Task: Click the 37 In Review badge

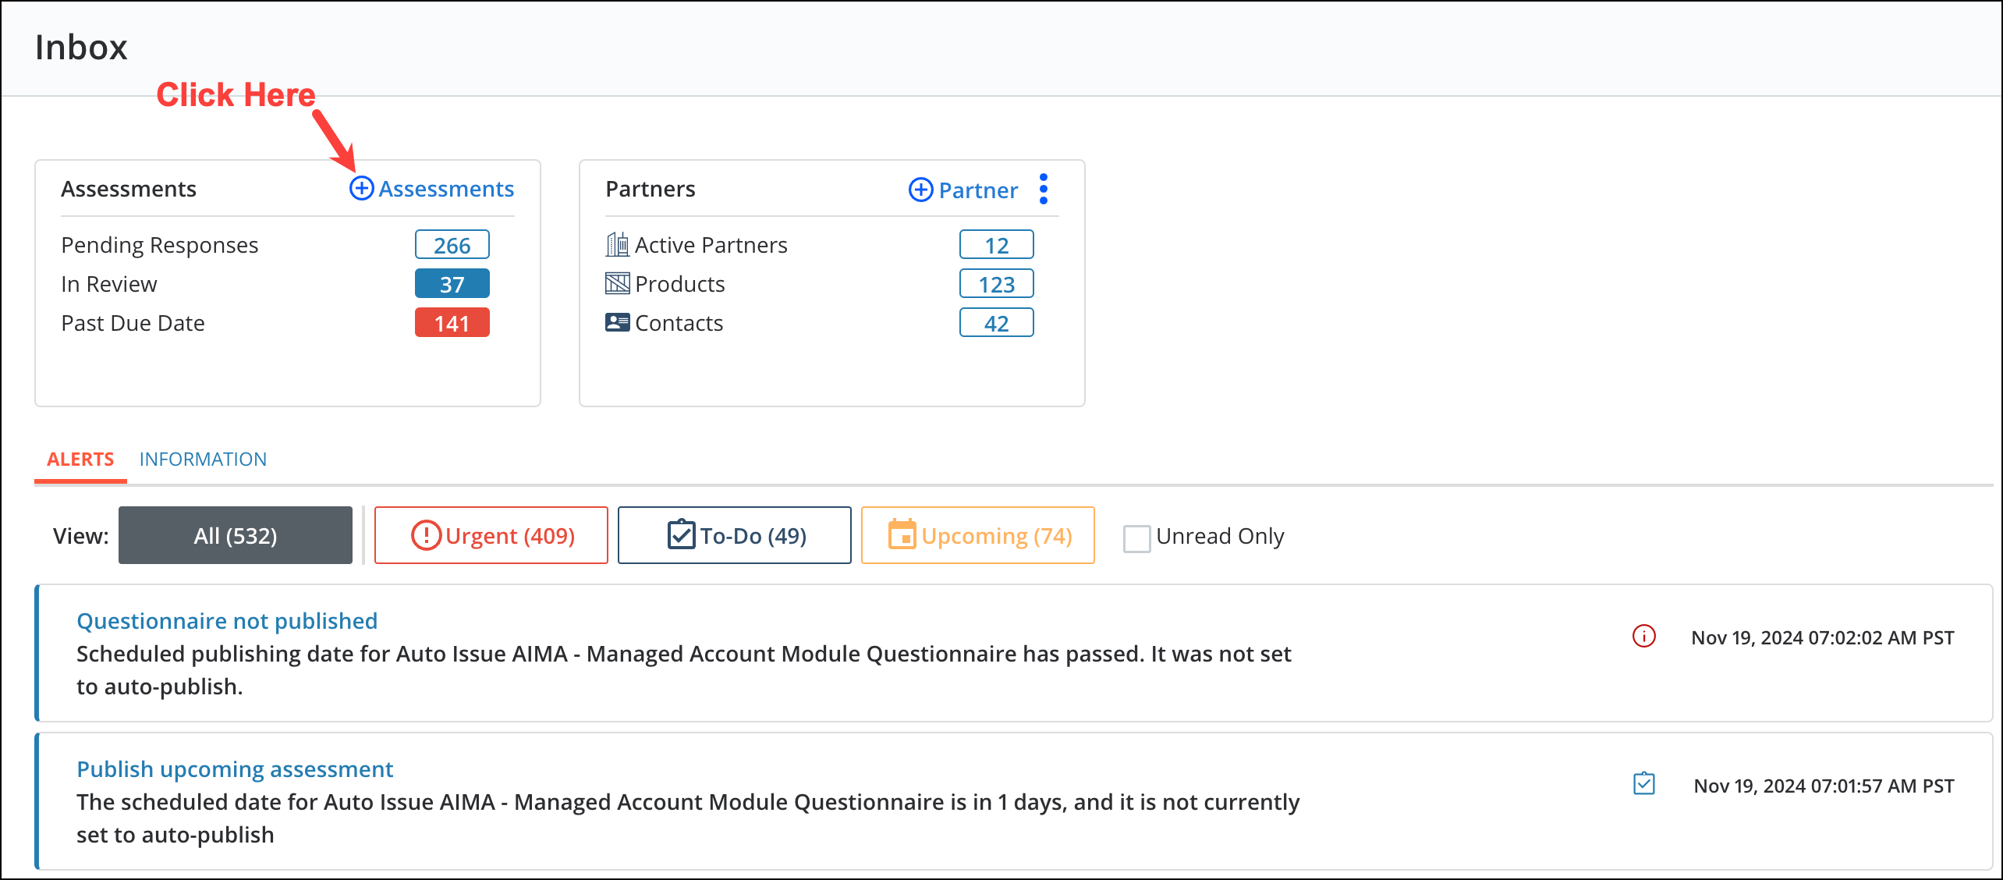Action: coord(452,283)
